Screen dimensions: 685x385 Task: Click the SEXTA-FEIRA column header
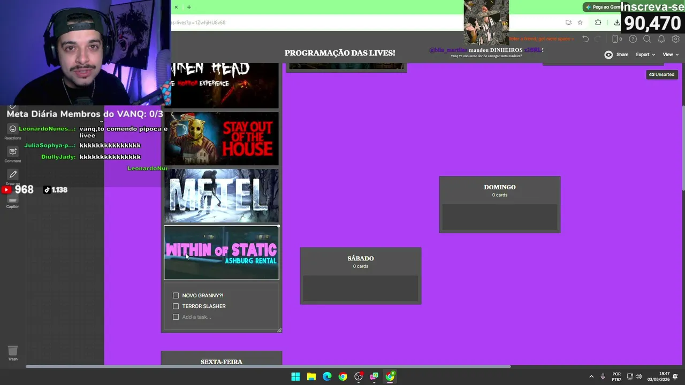(222, 362)
